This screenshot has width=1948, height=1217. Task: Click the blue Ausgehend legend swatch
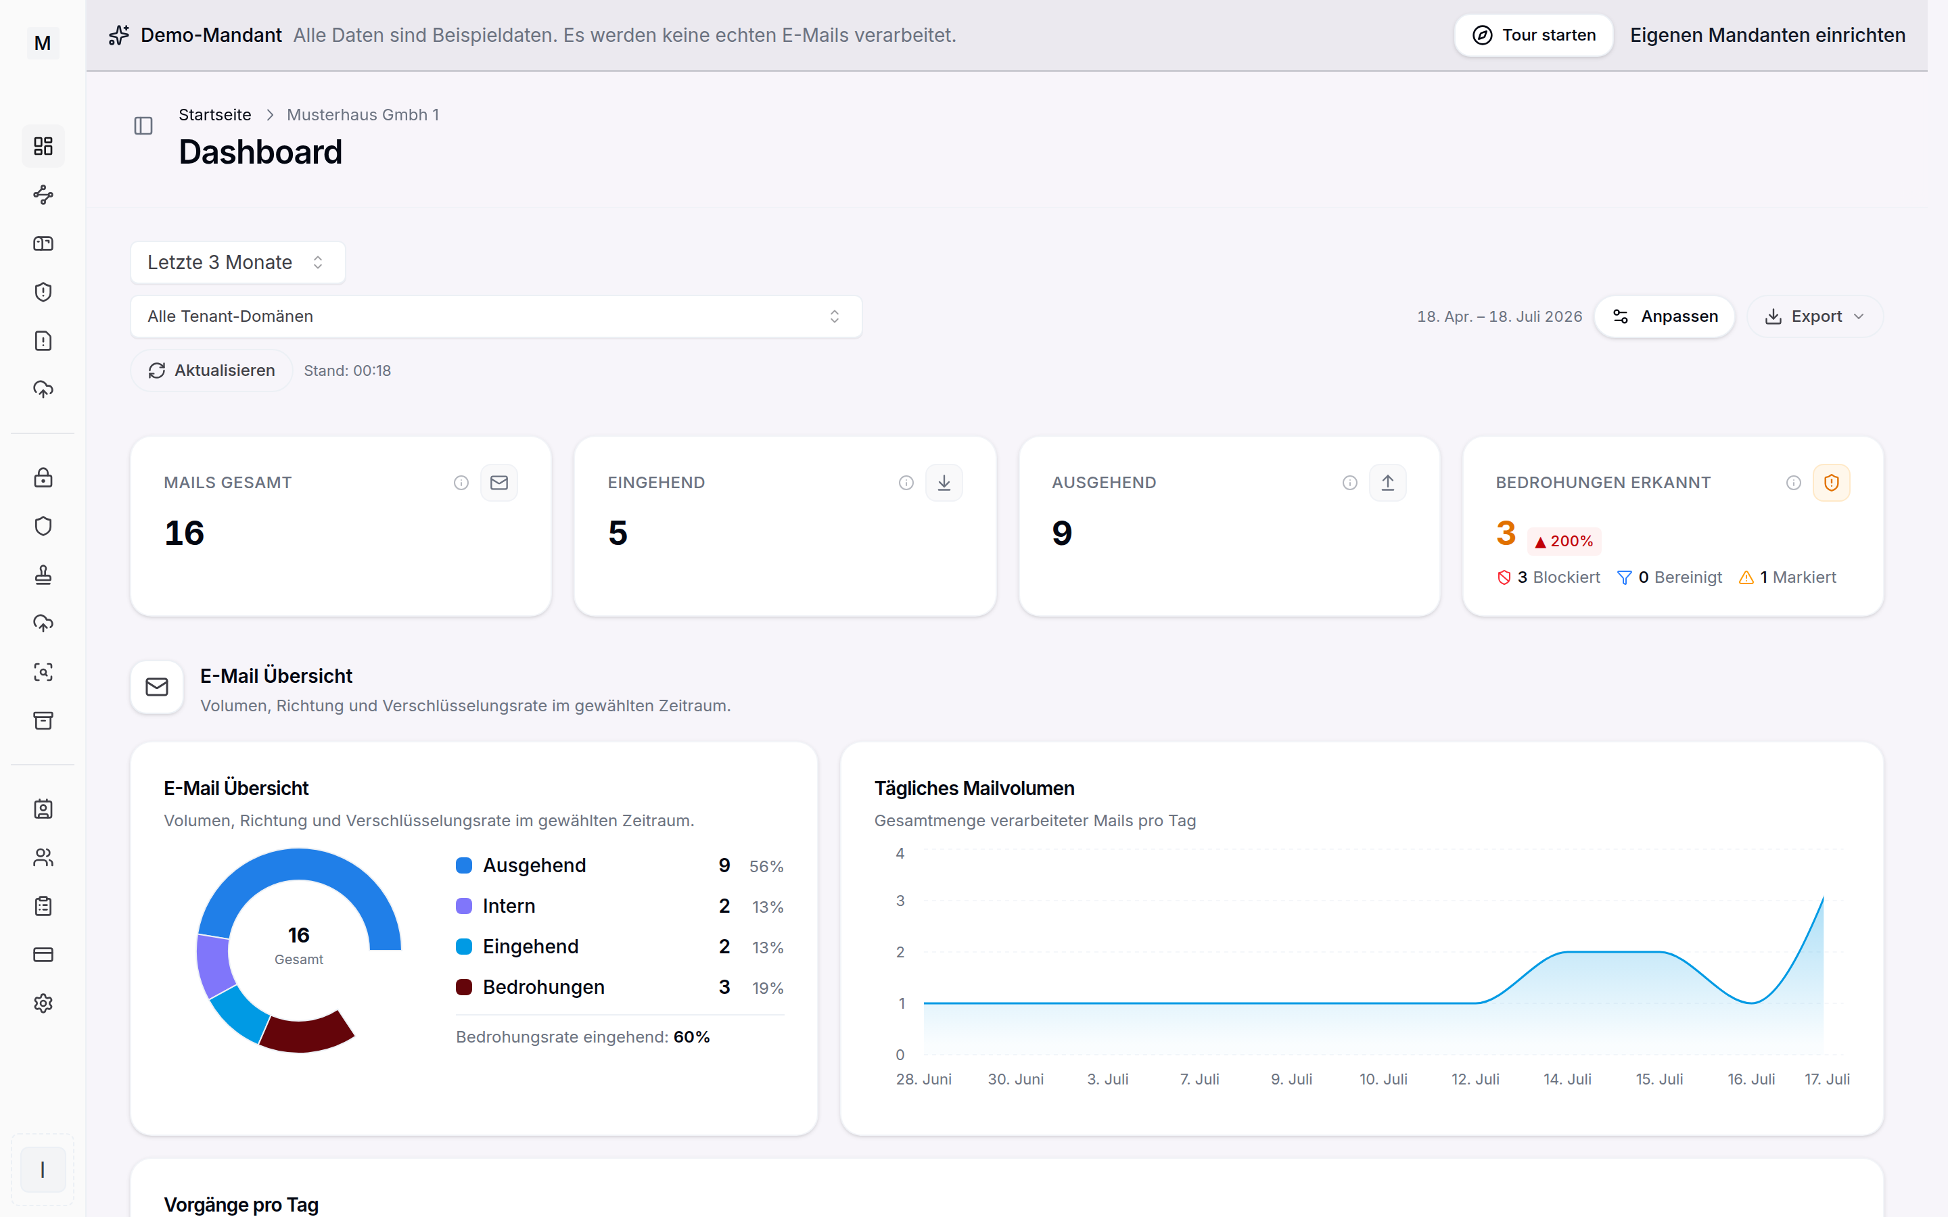(x=463, y=865)
